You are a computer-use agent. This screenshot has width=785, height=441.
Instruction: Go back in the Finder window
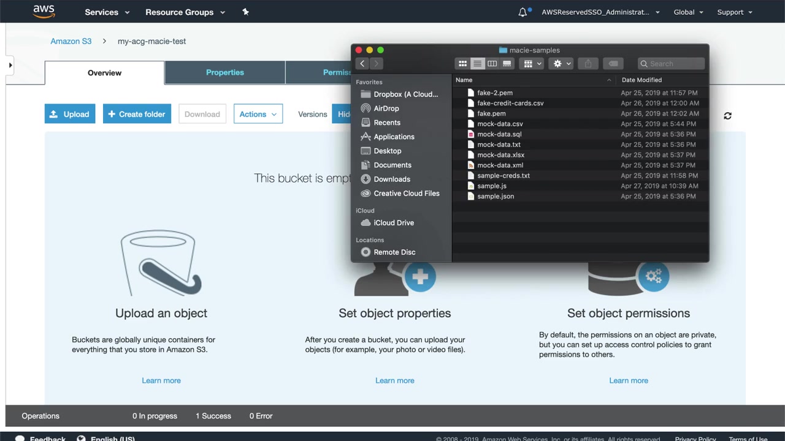(x=362, y=64)
